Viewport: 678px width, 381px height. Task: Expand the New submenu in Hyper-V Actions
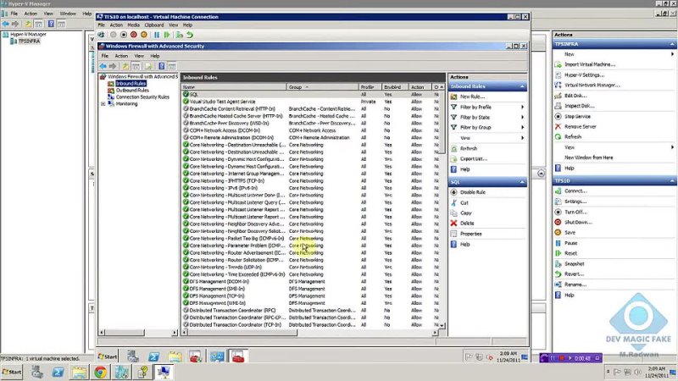tap(672, 54)
